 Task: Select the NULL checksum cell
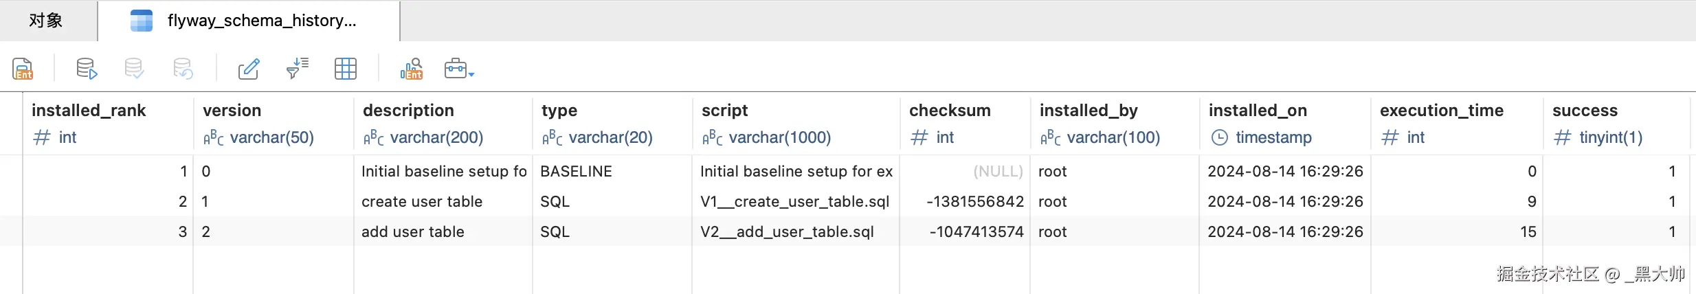tap(997, 172)
